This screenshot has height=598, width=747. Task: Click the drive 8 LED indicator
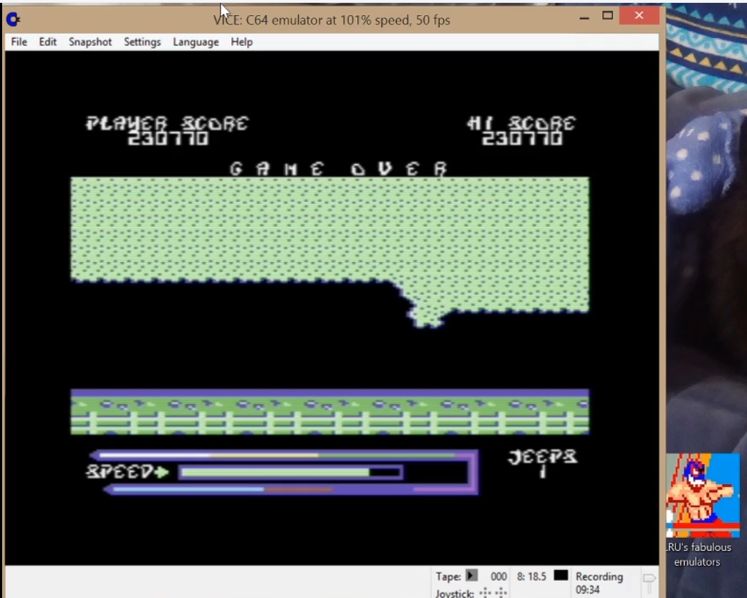pos(561,576)
